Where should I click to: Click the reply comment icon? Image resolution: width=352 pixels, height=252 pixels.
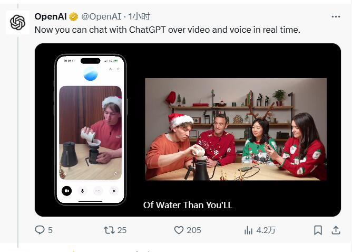pyautogui.click(x=40, y=230)
